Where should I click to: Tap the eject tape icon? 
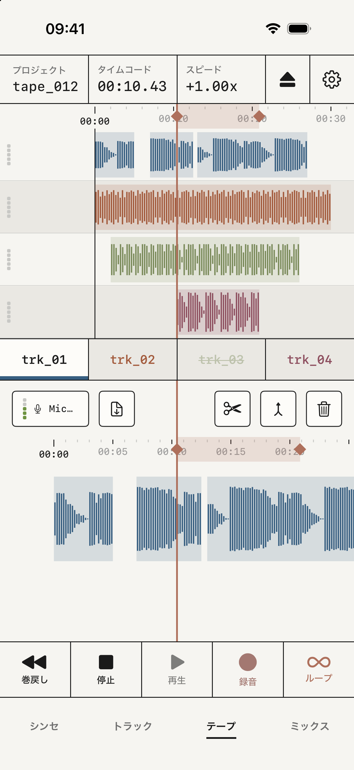pos(287,80)
